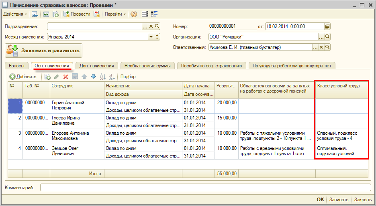Viewport: 376px width, 206px height.
Task: Expand the Перейти dropdown menu
Action: tap(116, 14)
